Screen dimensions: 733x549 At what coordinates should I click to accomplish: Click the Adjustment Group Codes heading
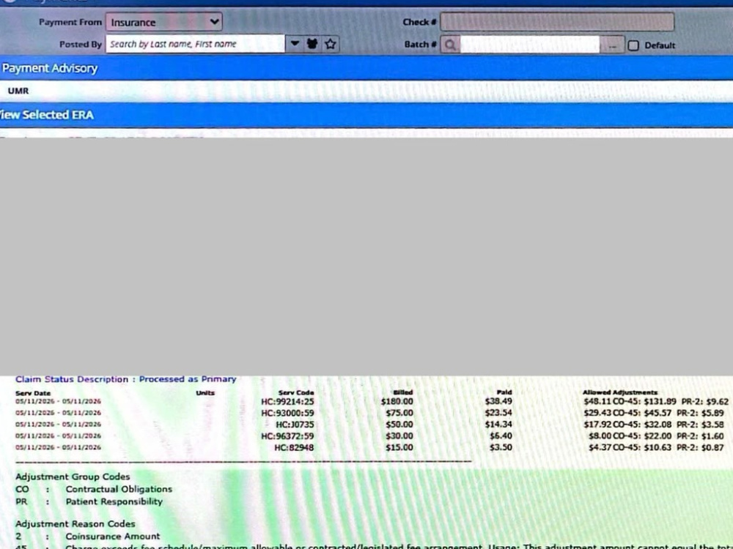(x=73, y=477)
